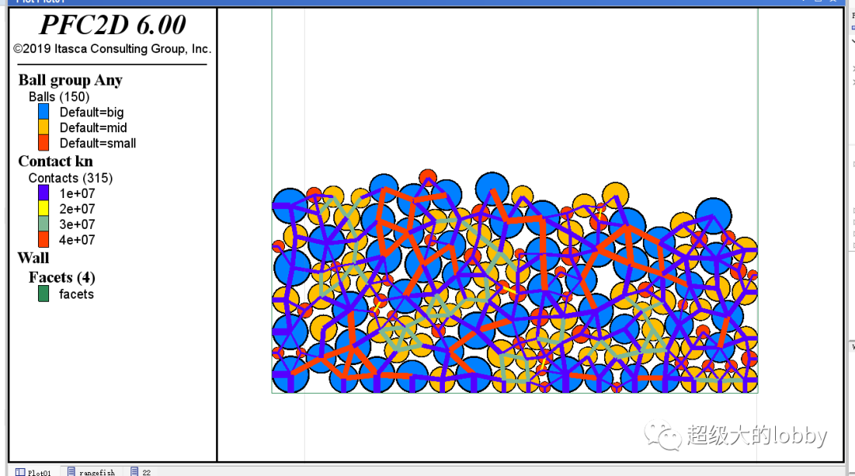The width and height of the screenshot is (855, 476).
Task: Click the rangefish tab document icon
Action: [71, 471]
